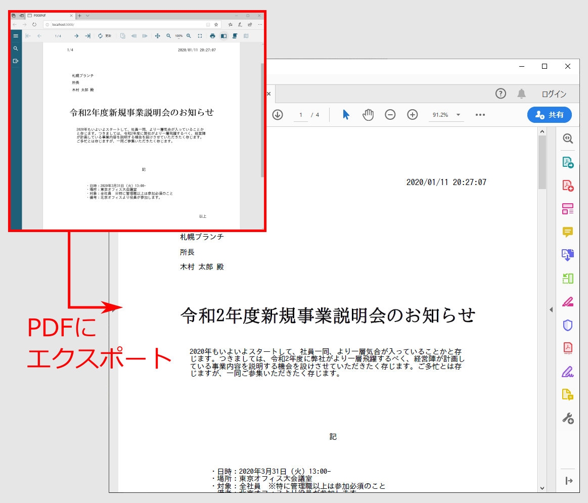The height and width of the screenshot is (503, 588).
Task: Open a new browser tab
Action: click(79, 16)
